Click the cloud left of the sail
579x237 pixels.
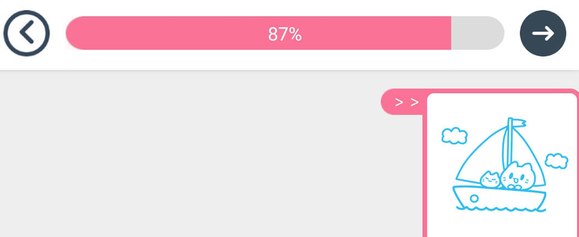pyautogui.click(x=455, y=135)
